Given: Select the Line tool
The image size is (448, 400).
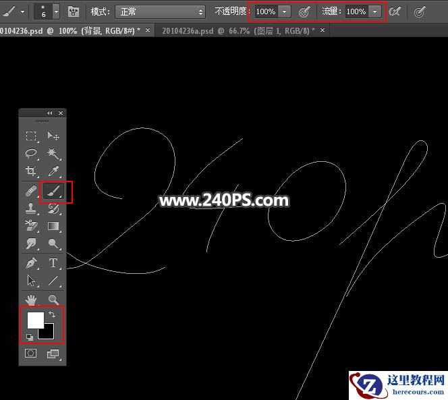Looking at the screenshot, I should coord(53,281).
